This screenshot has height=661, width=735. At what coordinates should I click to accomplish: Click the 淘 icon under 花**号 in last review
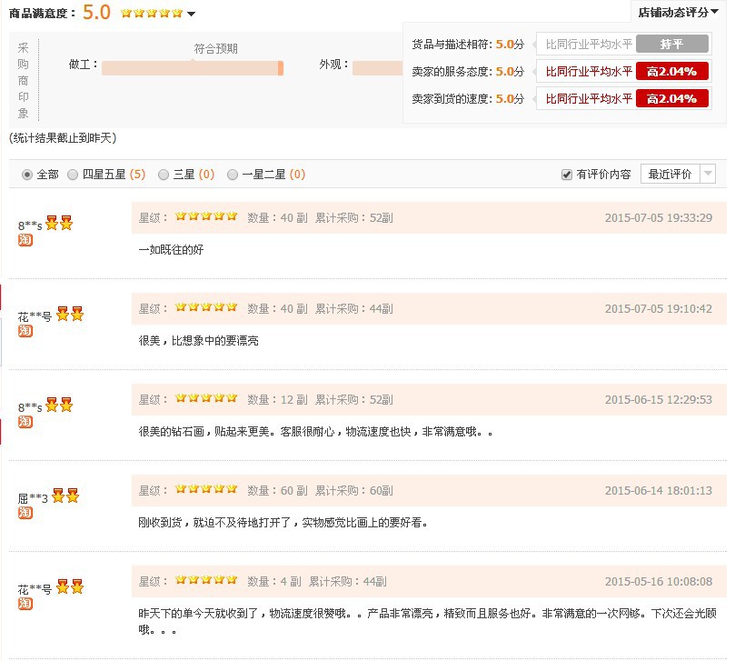point(25,605)
